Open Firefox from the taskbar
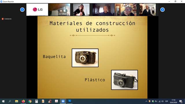185x104 pixels. click(x=23, y=101)
